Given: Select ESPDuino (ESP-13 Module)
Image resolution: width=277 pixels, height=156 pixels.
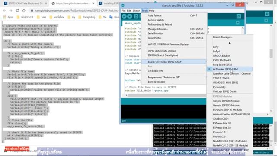Looking at the screenshot, I should [x=230, y=110].
